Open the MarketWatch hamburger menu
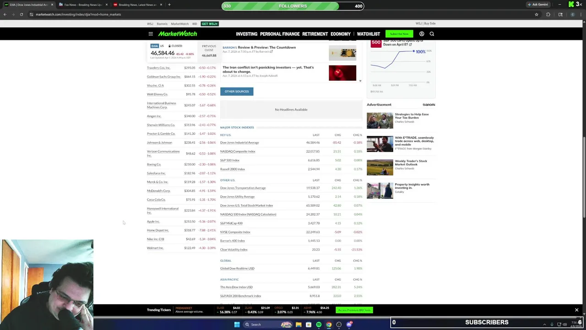 point(151,34)
